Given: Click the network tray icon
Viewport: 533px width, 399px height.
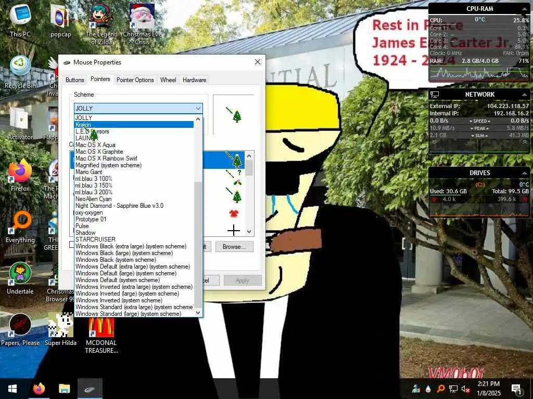Looking at the screenshot, I should click(x=453, y=389).
